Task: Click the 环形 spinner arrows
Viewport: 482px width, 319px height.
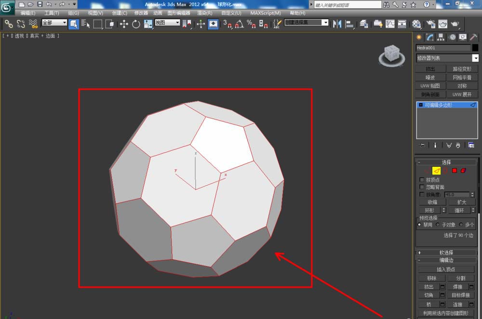Action: click(x=443, y=210)
